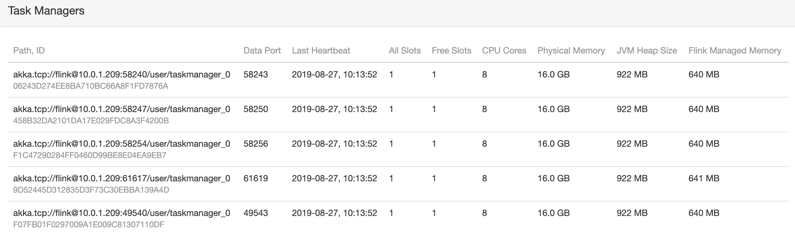Viewport: 795px width, 238px height.
Task: Click the ID starting with 06243D27
Action: coord(91,86)
